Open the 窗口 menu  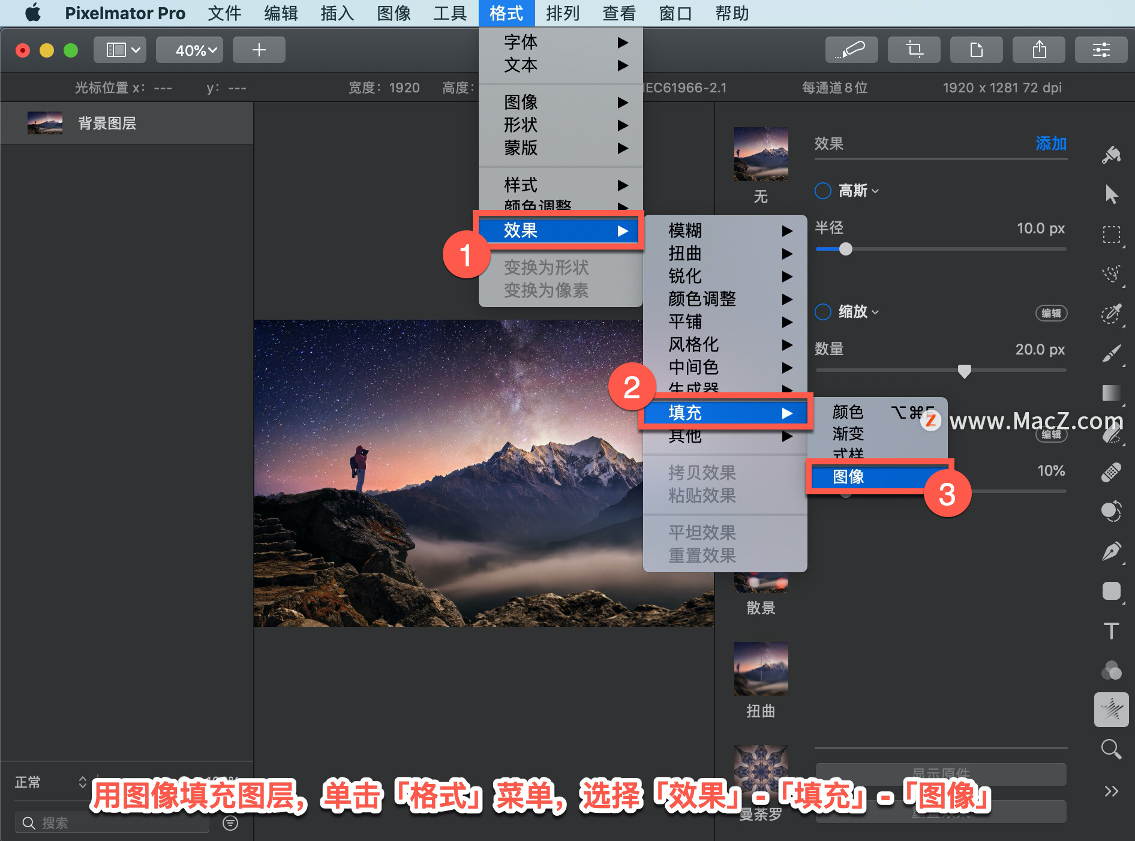tap(675, 13)
